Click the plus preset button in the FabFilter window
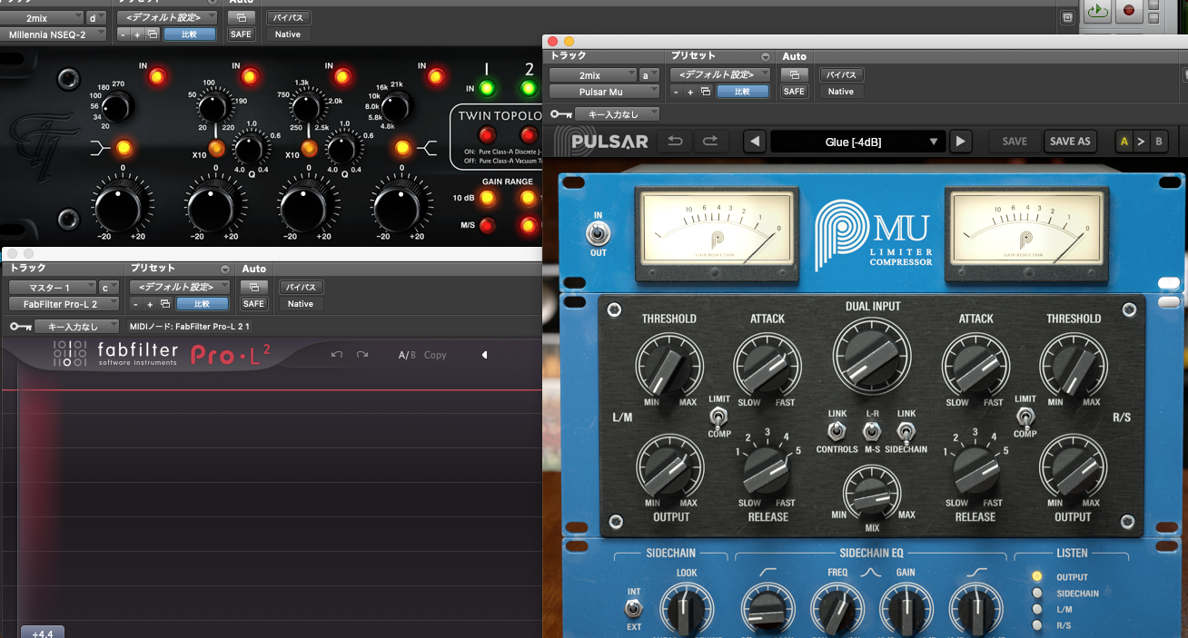1188x638 pixels. tap(150, 304)
